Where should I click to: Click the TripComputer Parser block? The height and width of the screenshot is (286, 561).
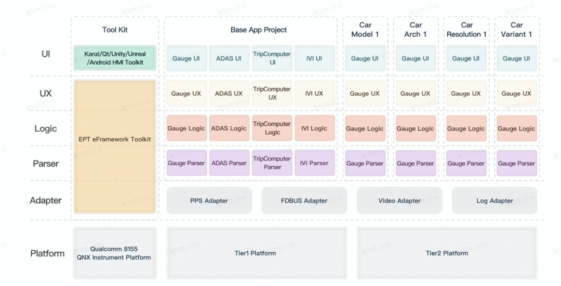tap(272, 163)
